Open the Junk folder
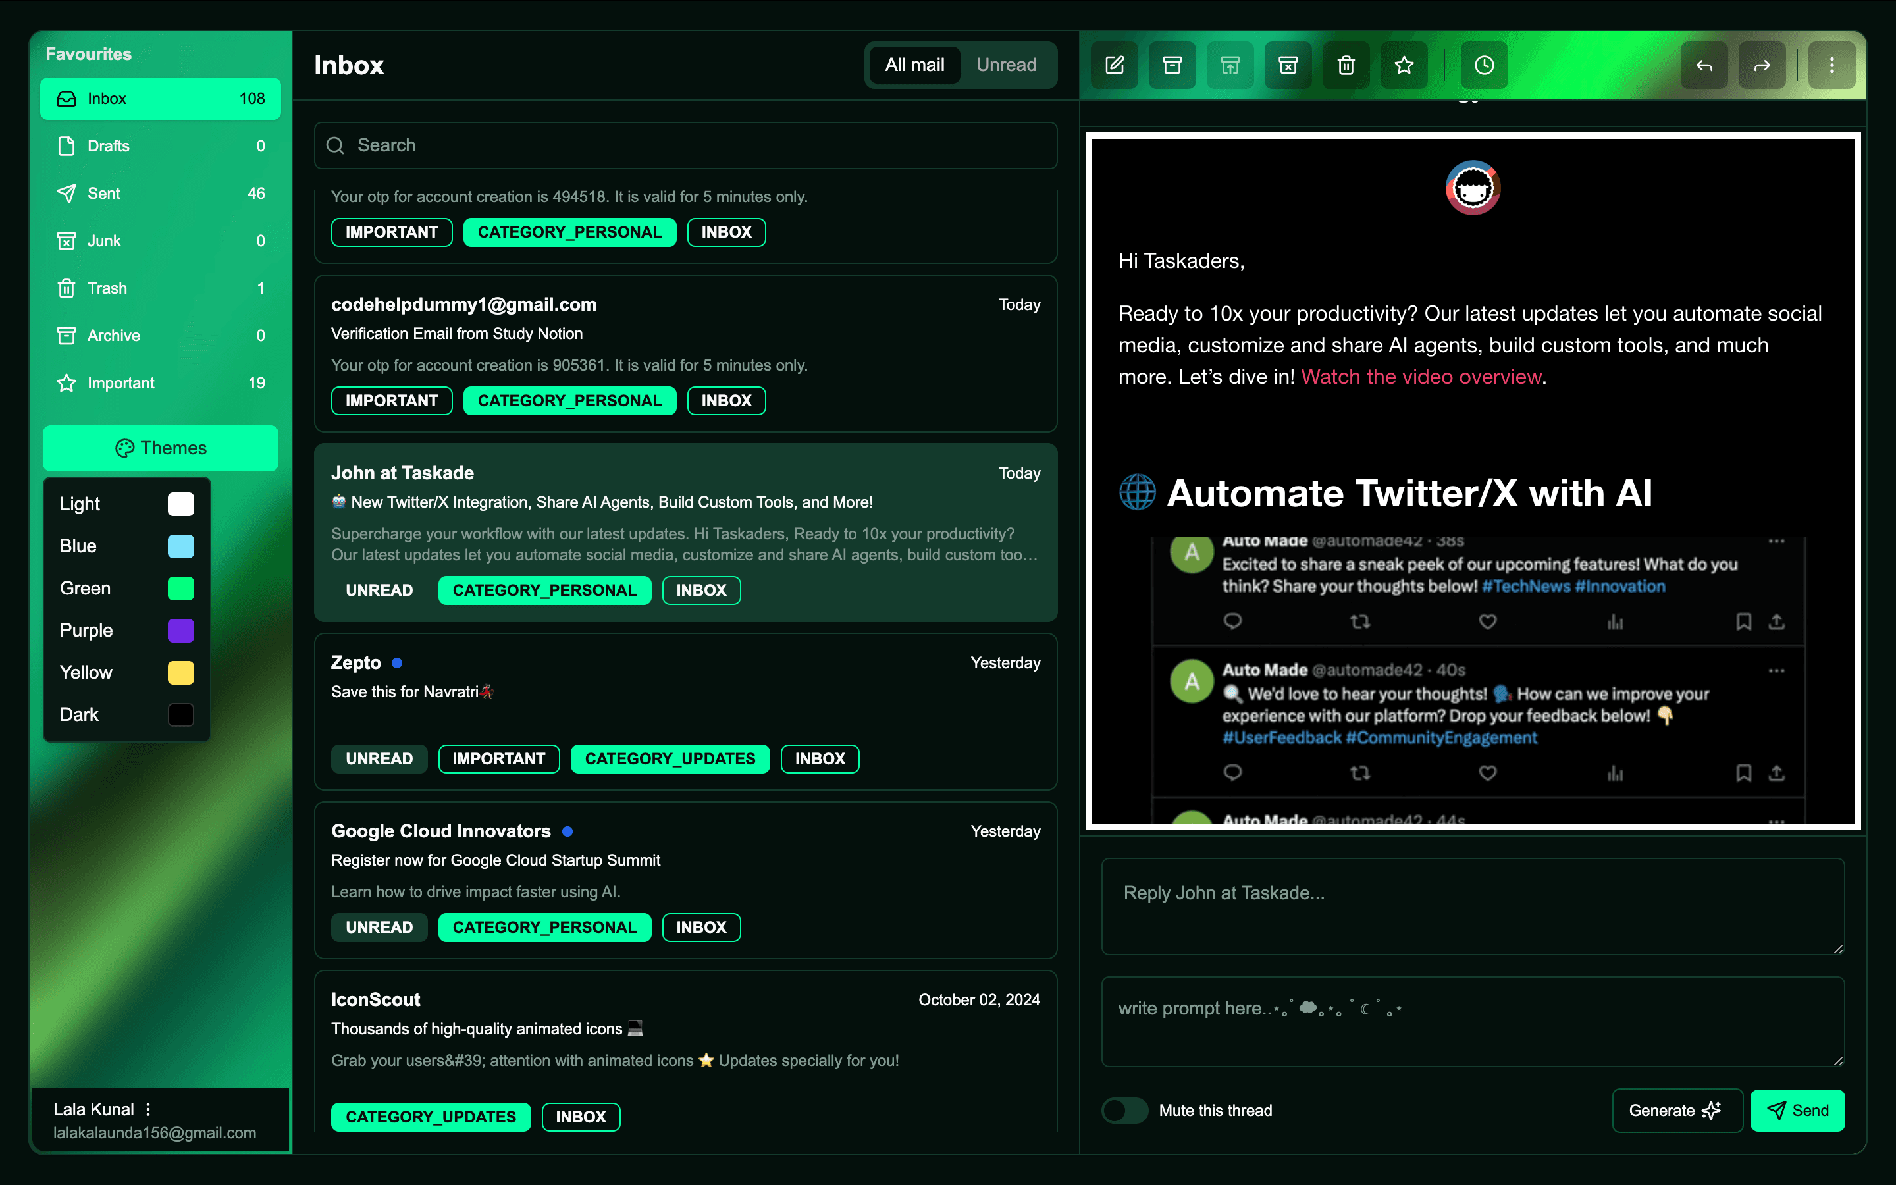 point(161,240)
